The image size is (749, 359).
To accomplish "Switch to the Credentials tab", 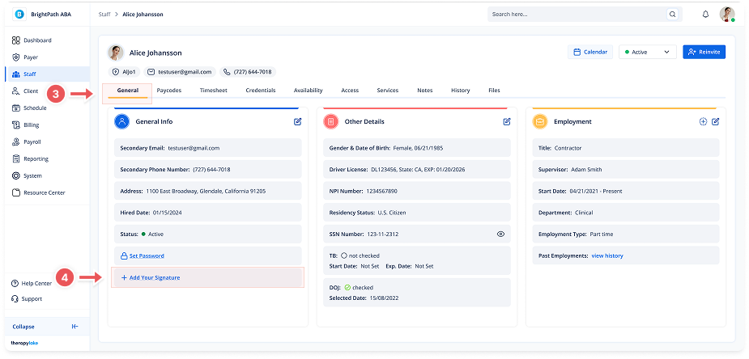I will tap(260, 91).
